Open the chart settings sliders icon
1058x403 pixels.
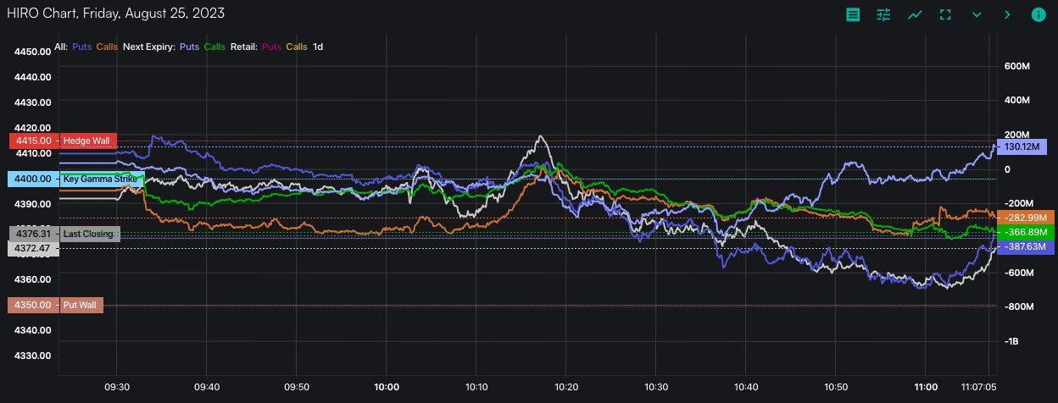pos(883,14)
